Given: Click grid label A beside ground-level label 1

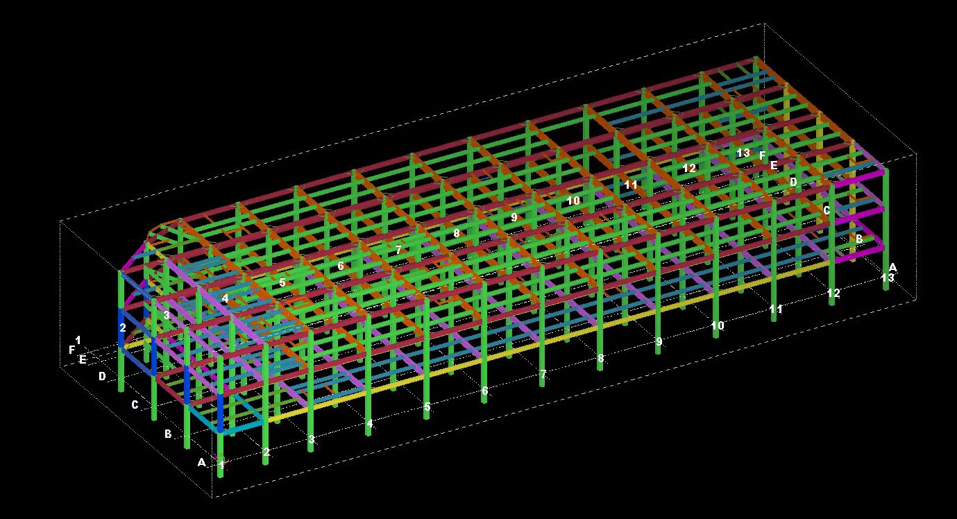Looking at the screenshot, I should (201, 462).
